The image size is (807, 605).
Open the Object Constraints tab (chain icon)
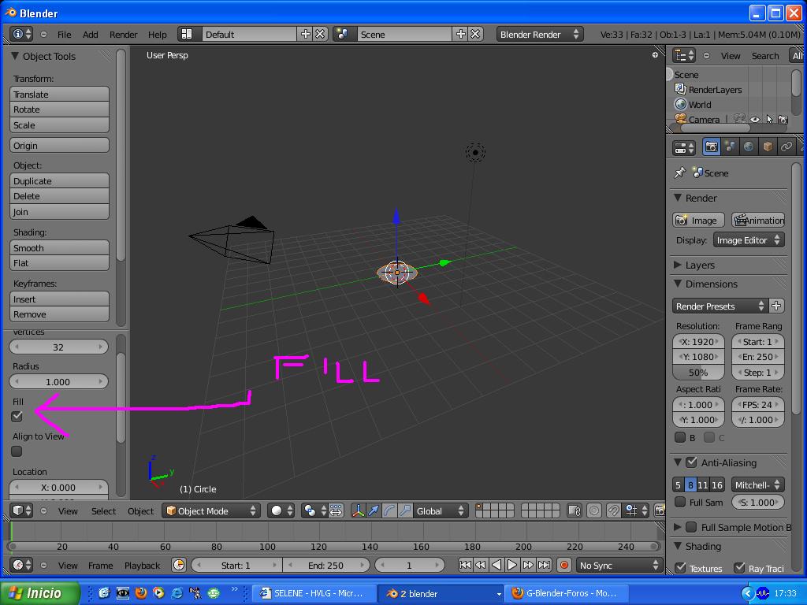(787, 147)
